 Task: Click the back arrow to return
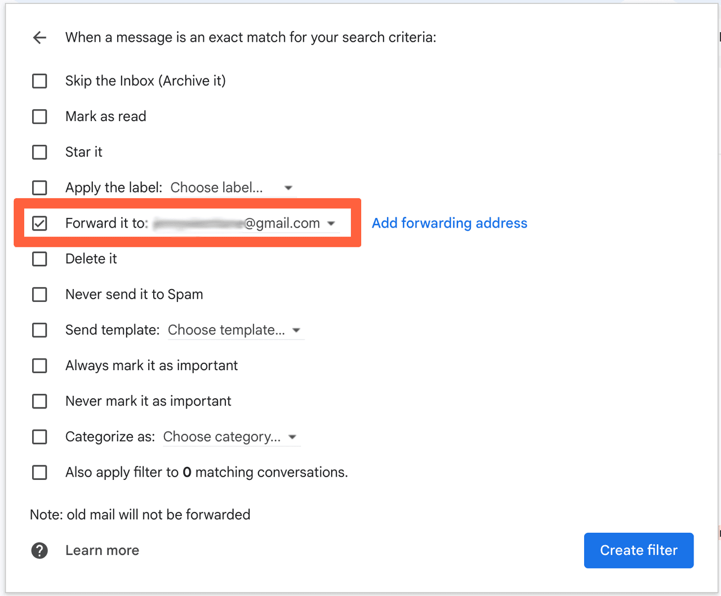39,37
